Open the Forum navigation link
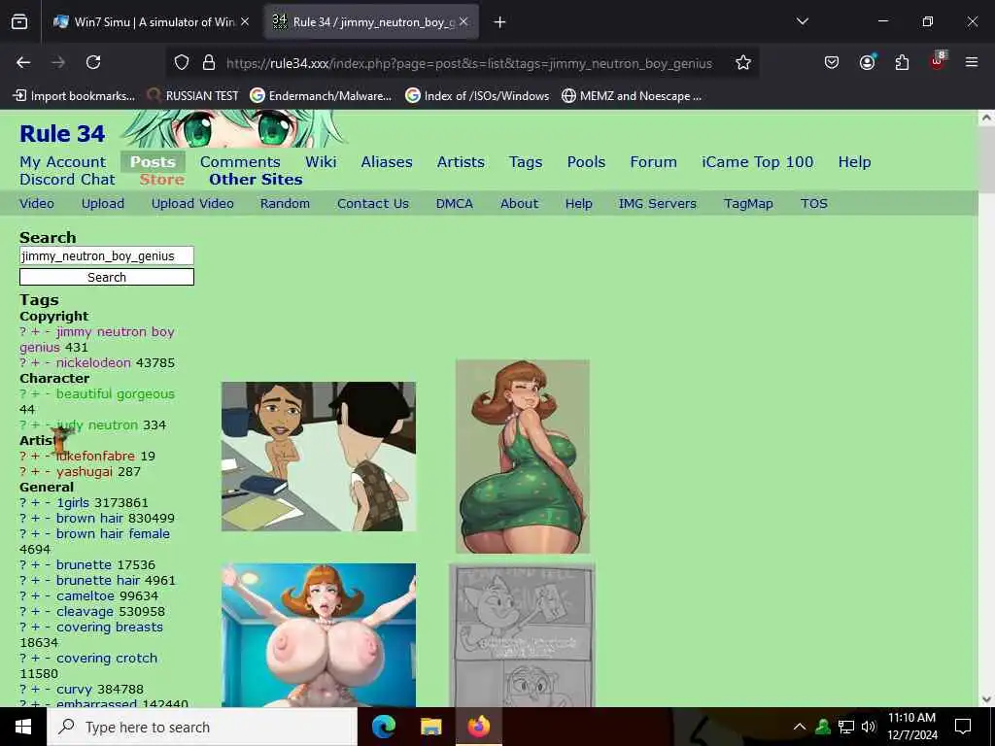995x746 pixels. click(x=654, y=162)
